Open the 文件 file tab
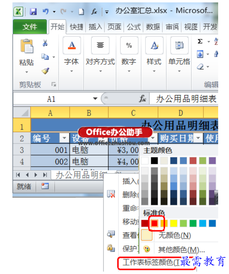Viewport: 229px width, 274px height. [x=30, y=27]
